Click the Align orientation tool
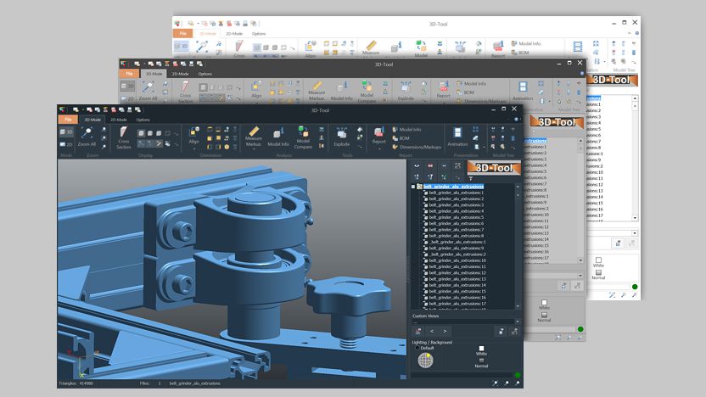706x397 pixels. tap(193, 135)
